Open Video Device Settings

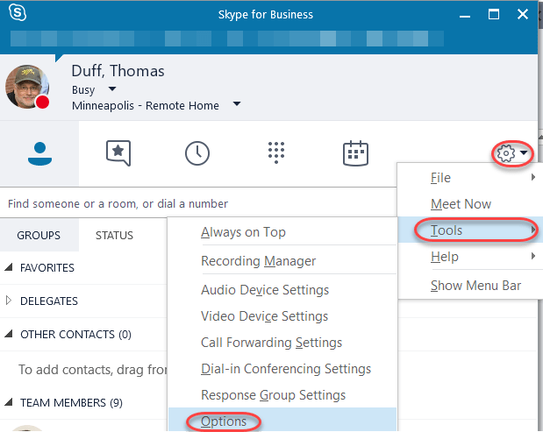(282, 315)
